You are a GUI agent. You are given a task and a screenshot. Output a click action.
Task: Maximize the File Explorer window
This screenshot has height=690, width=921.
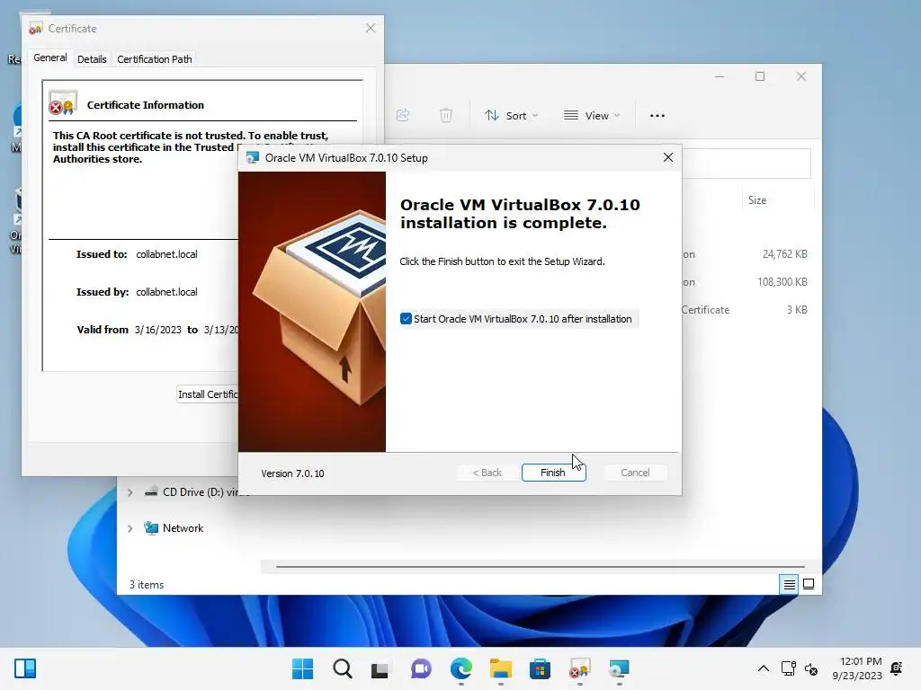tap(760, 76)
